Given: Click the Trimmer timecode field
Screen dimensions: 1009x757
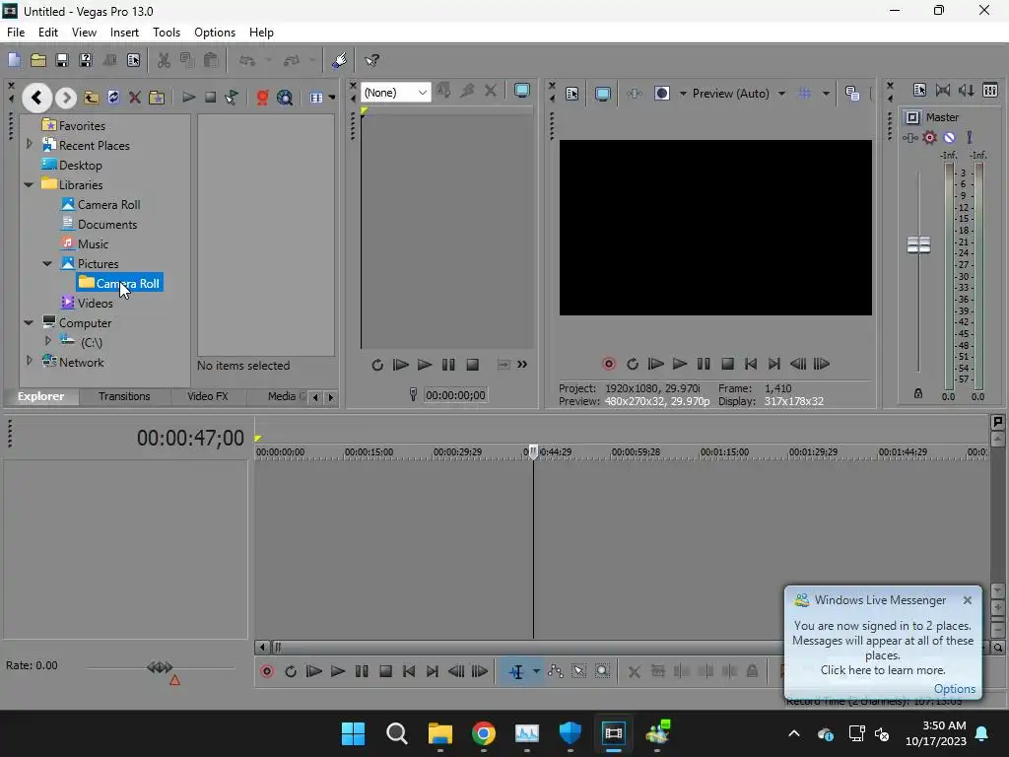Looking at the screenshot, I should coord(455,395).
